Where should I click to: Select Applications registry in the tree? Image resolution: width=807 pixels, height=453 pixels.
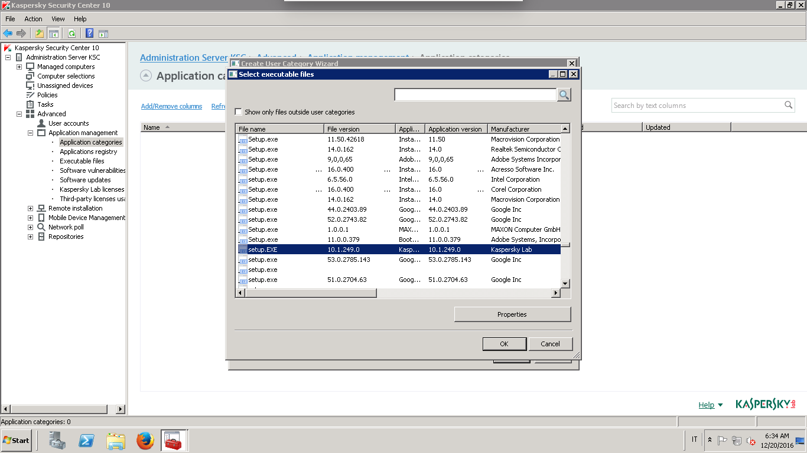(89, 152)
